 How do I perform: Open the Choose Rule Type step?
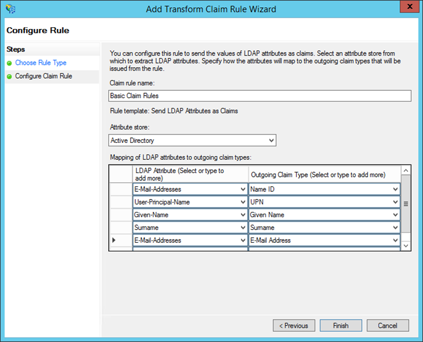pos(40,63)
